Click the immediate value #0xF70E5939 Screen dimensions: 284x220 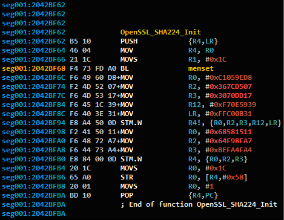[233, 105]
